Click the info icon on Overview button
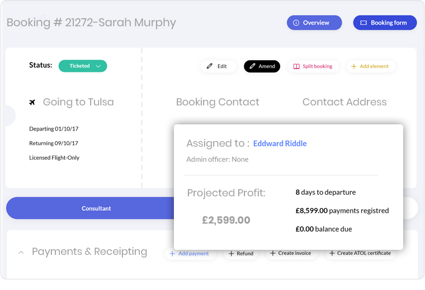 click(x=296, y=23)
